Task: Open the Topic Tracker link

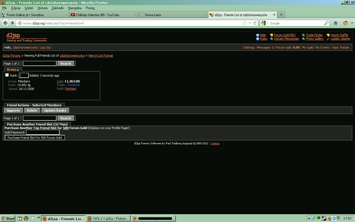Action: 341,47
